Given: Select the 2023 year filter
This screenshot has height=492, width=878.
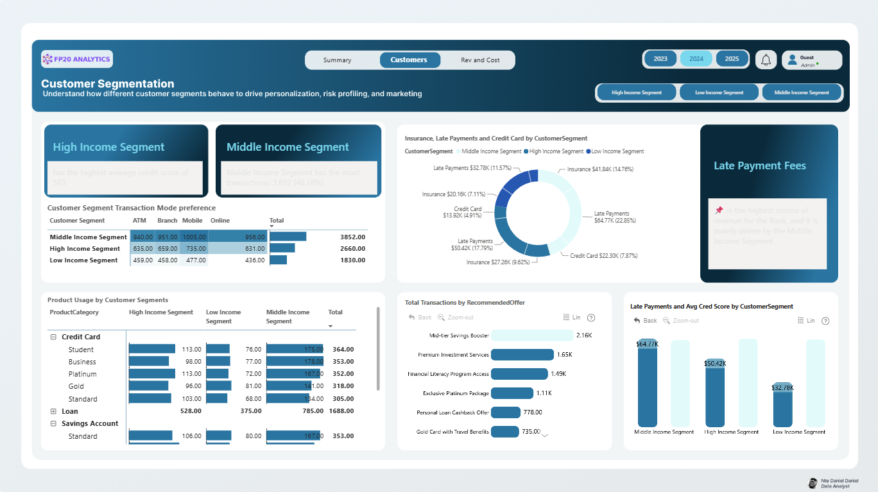Looking at the screenshot, I should [x=660, y=59].
